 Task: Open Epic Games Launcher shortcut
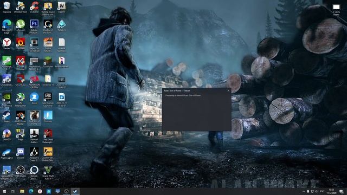[48, 100]
